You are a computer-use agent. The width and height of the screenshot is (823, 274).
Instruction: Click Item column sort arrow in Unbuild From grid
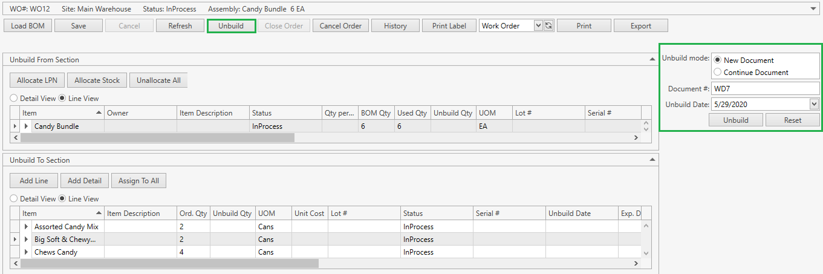[99, 113]
